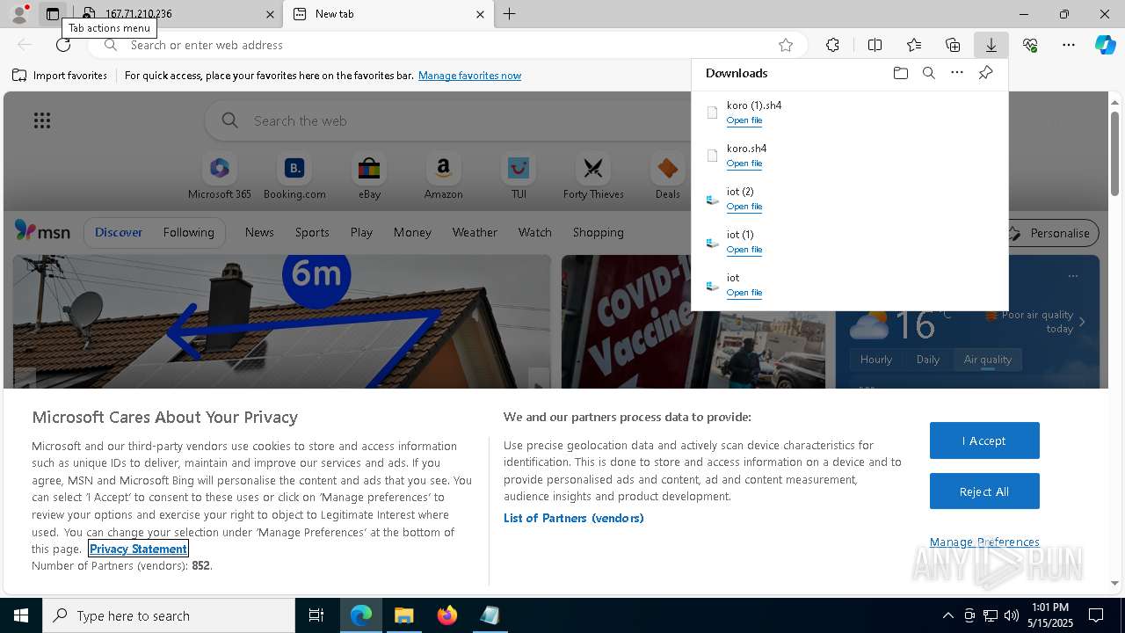Select the Discover feed tab

pyautogui.click(x=119, y=232)
